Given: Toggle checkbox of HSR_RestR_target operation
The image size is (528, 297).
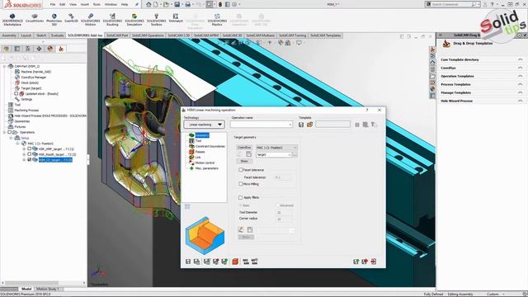Looking at the screenshot, I should [x=30, y=154].
